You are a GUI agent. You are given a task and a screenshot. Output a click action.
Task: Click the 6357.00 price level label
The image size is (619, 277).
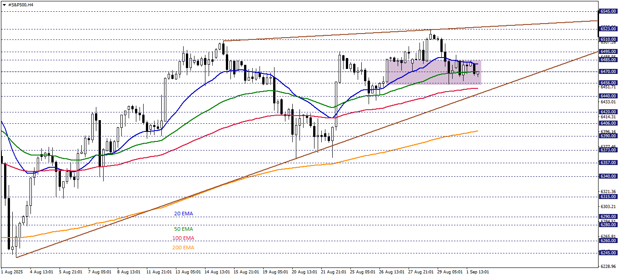(608, 162)
